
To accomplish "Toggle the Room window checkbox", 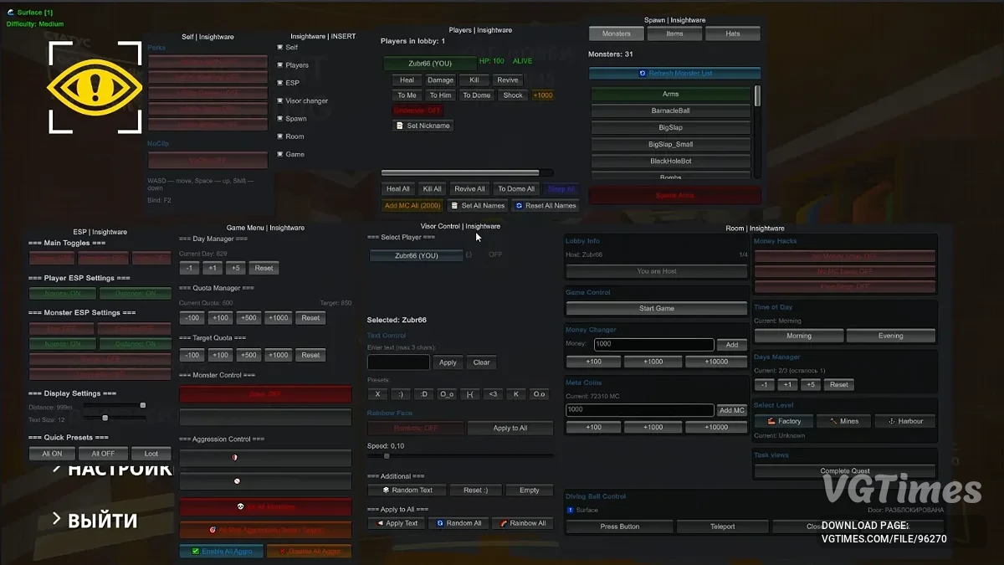I will click(281, 136).
